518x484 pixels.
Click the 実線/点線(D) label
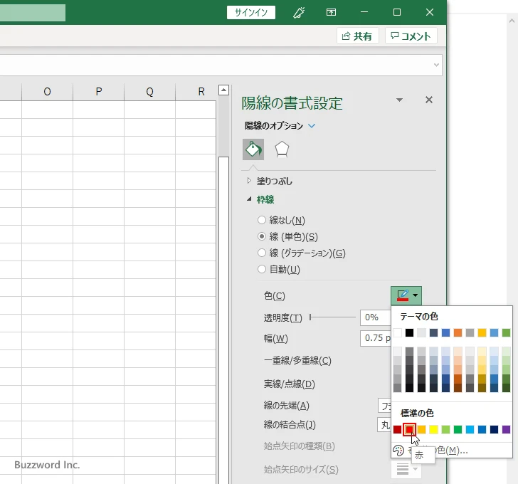click(290, 384)
